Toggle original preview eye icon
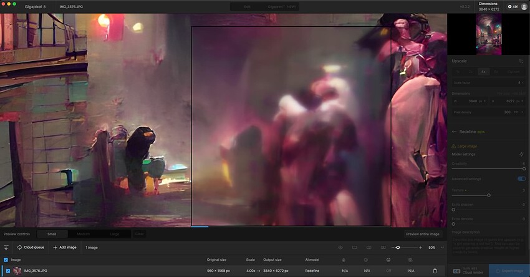 (340, 248)
